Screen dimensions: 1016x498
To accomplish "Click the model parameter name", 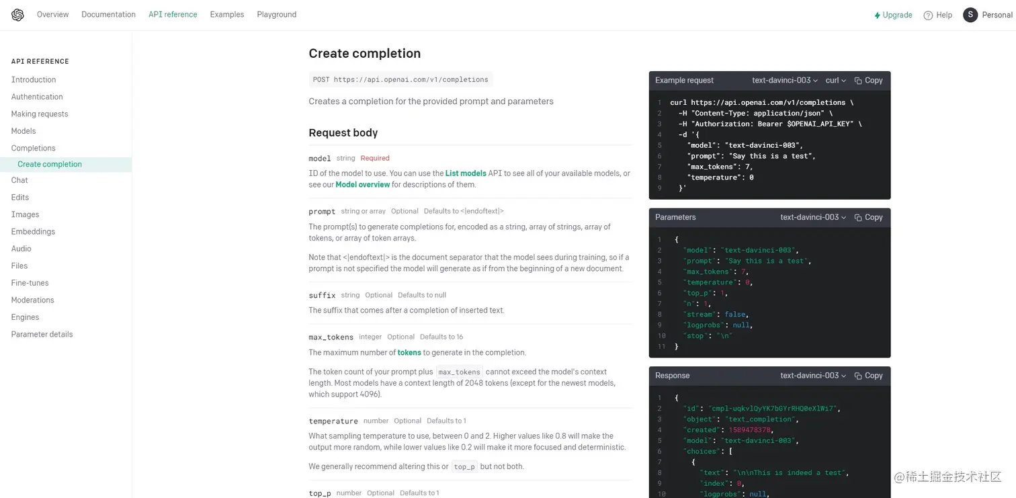I will [x=320, y=159].
